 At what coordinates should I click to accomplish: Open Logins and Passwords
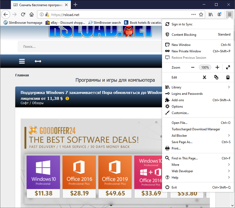click(x=198, y=94)
